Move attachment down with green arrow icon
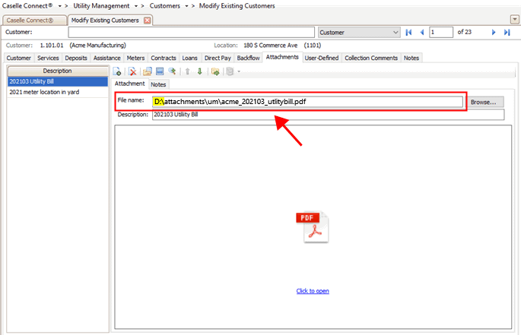Screen dimensions: 521x335 (x=200, y=71)
